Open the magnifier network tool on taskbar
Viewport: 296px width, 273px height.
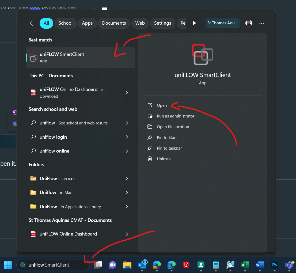coord(230,265)
